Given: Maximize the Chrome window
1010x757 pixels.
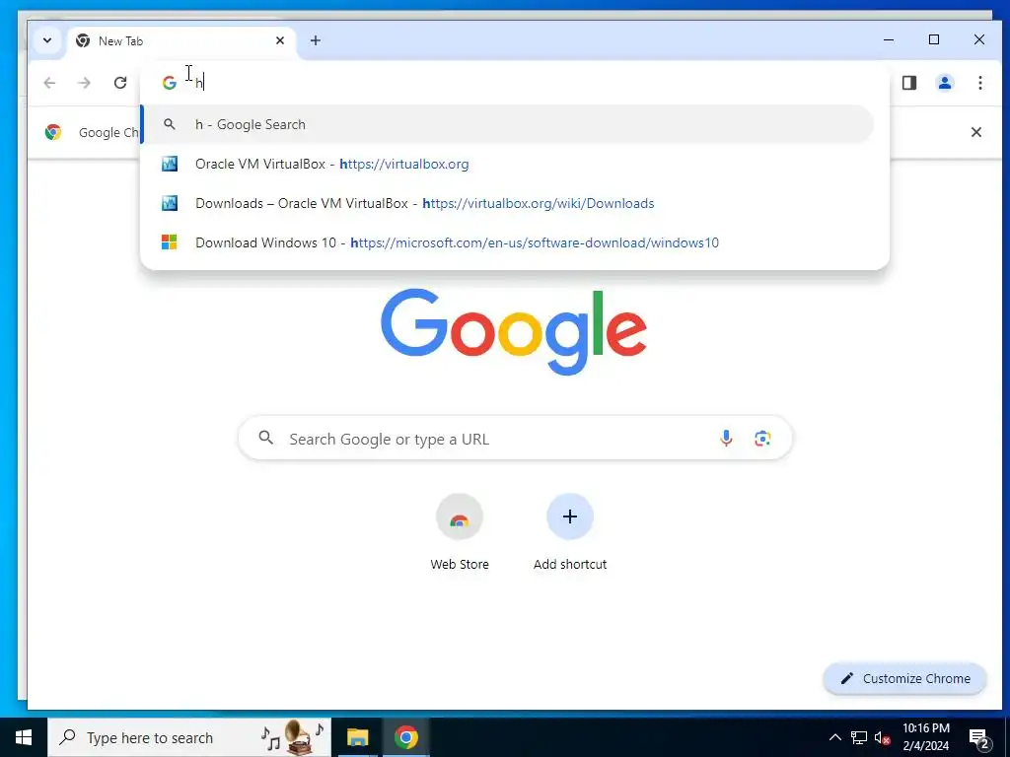Looking at the screenshot, I should [x=934, y=39].
